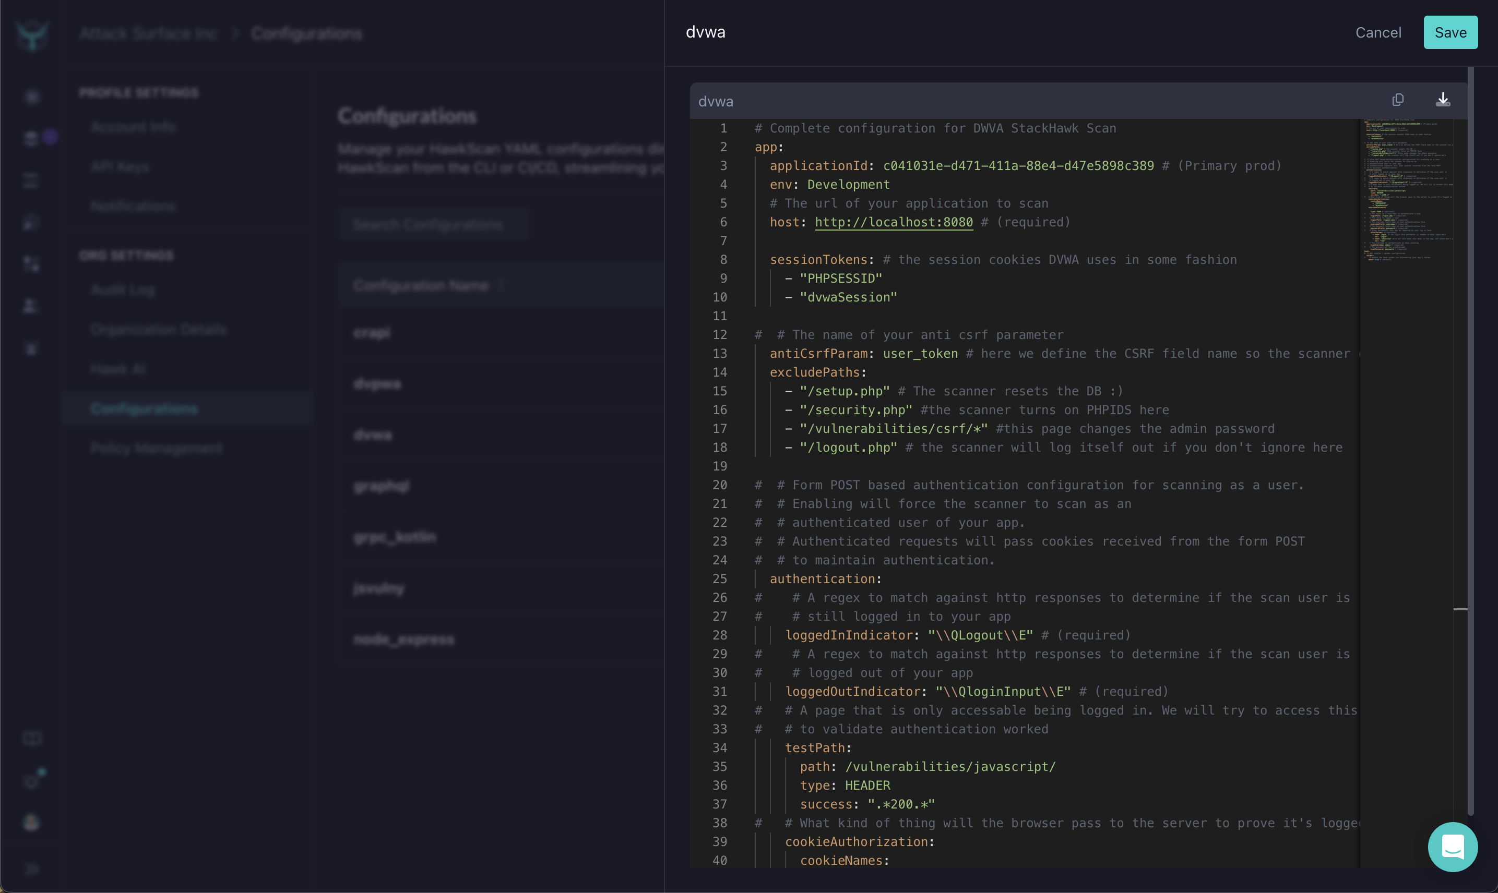Viewport: 1498px width, 893px height.
Task: Open Notifications settings
Action: point(133,207)
